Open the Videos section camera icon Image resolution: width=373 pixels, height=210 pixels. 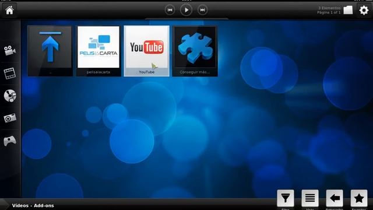pyautogui.click(x=10, y=51)
